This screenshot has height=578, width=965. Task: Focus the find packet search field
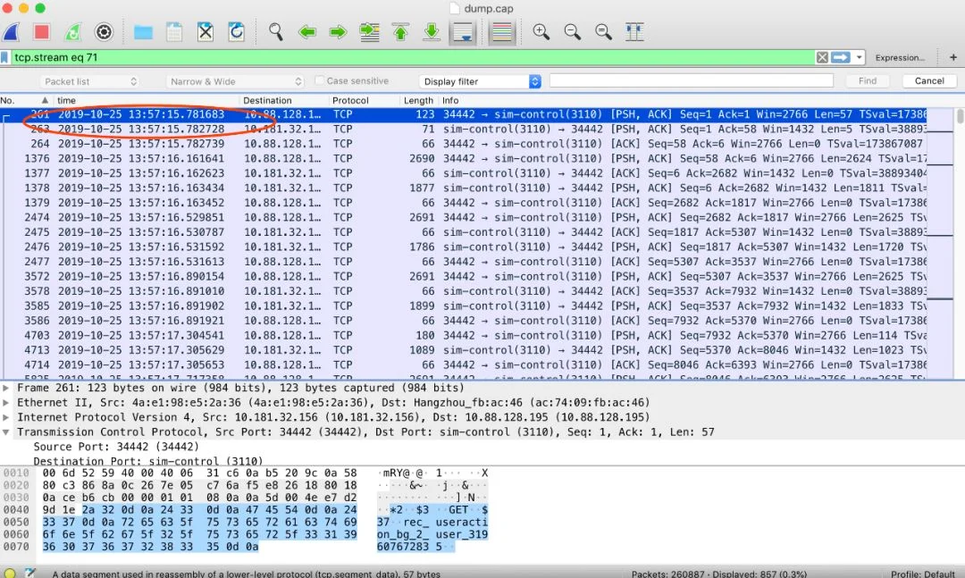[691, 80]
